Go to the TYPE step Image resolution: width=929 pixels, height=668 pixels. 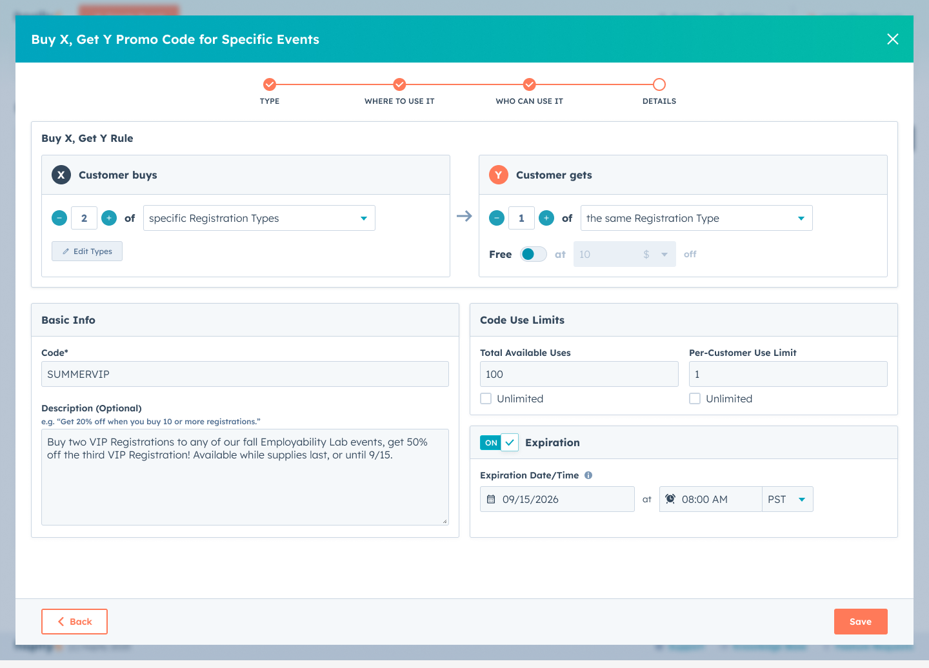[x=270, y=84]
